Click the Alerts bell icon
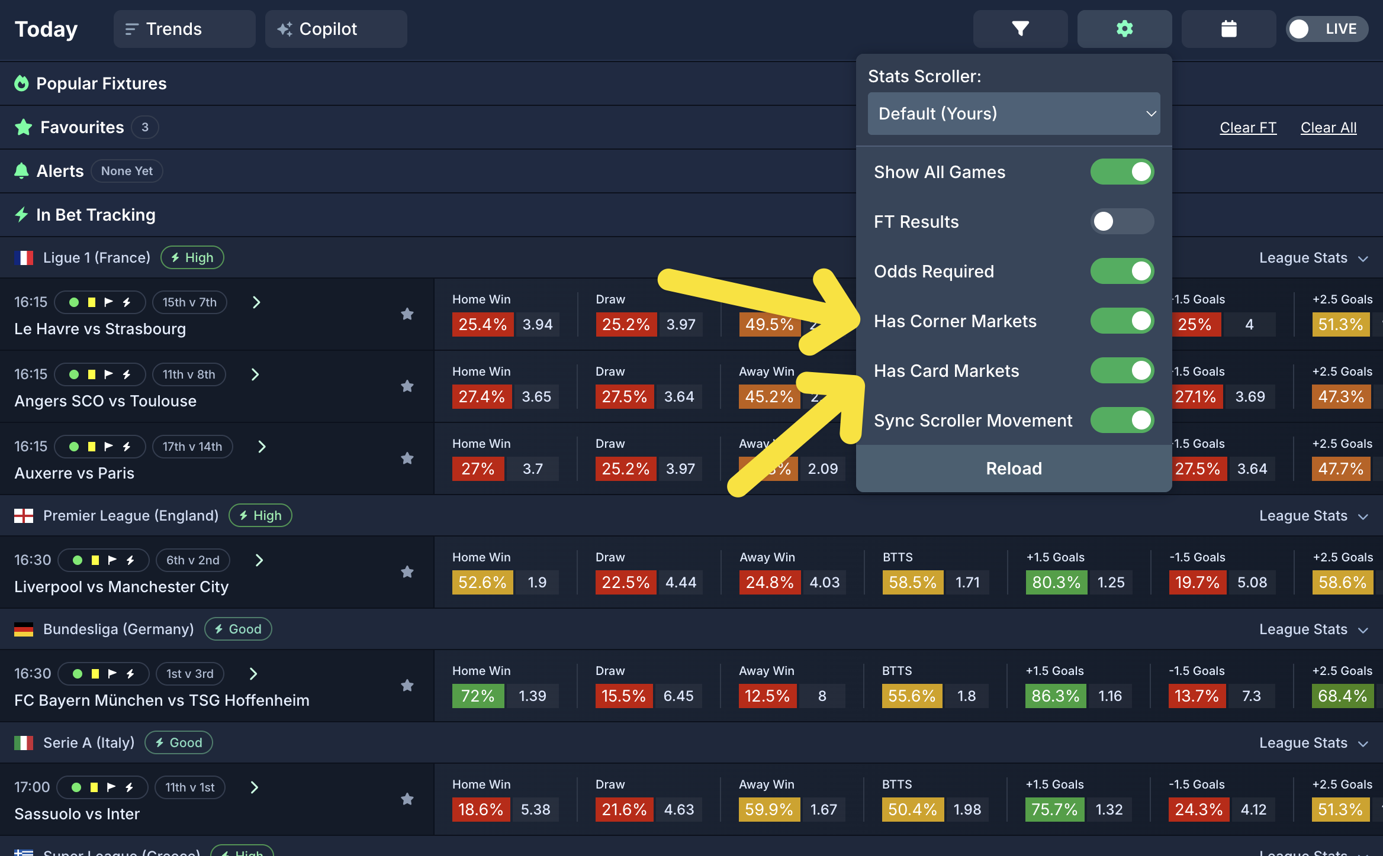This screenshot has height=856, width=1383. (22, 171)
